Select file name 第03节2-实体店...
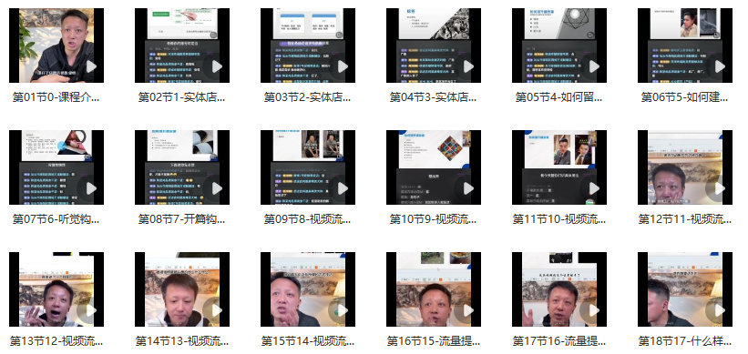The width and height of the screenshot is (748, 354). [308, 97]
